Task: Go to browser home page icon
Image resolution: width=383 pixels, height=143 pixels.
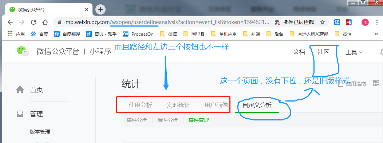Action: point(45,23)
